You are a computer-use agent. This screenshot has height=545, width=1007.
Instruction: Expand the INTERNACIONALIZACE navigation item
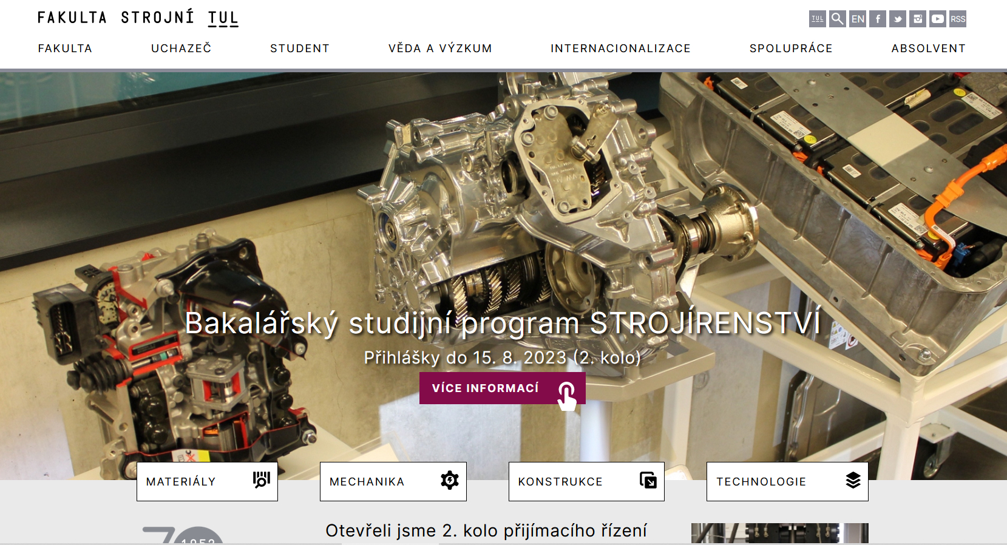coord(620,49)
